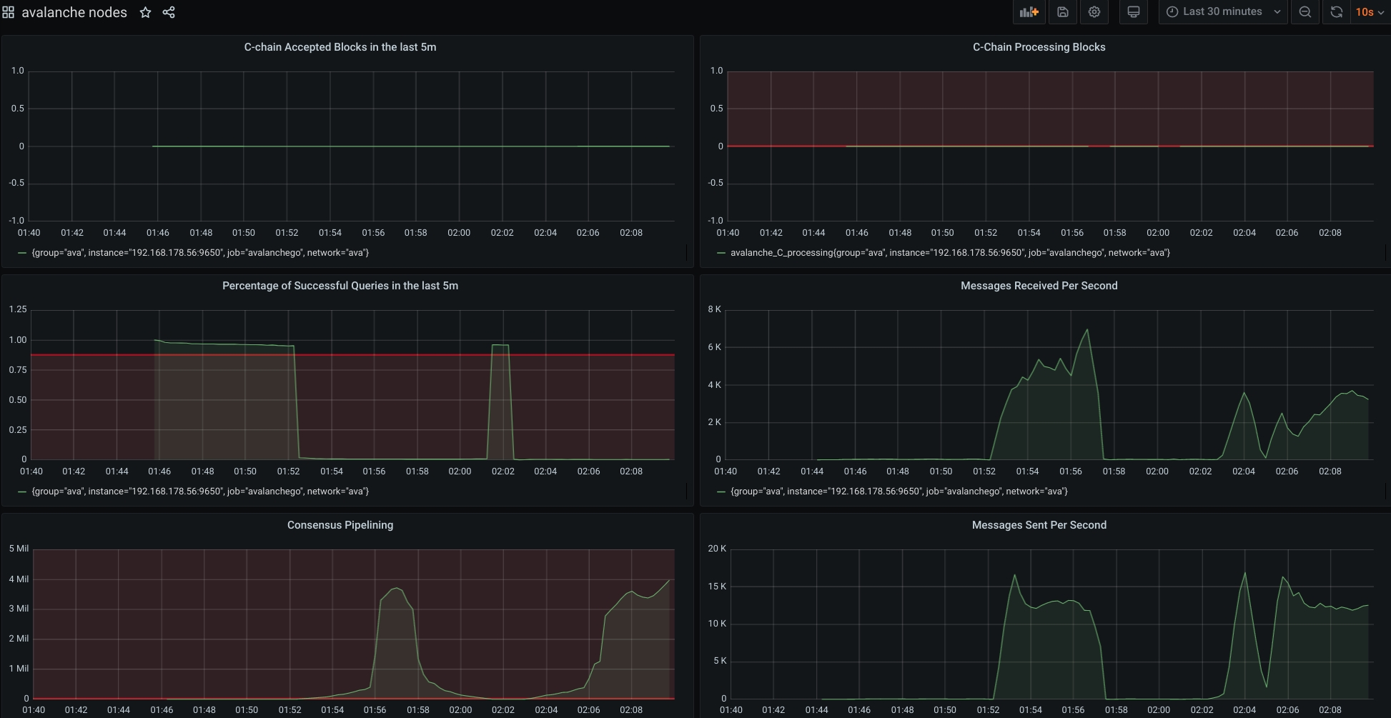Viewport: 1391px width, 718px height.
Task: Open the C-chain Accepted Blocks panel menu
Action: click(x=340, y=47)
